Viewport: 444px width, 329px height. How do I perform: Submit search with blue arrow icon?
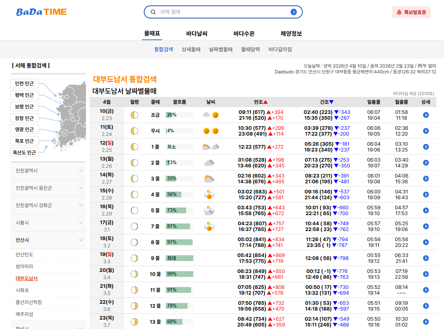pyautogui.click(x=294, y=12)
